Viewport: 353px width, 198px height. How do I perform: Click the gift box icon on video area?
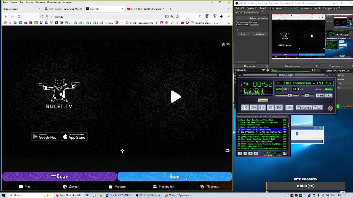[x=228, y=151]
